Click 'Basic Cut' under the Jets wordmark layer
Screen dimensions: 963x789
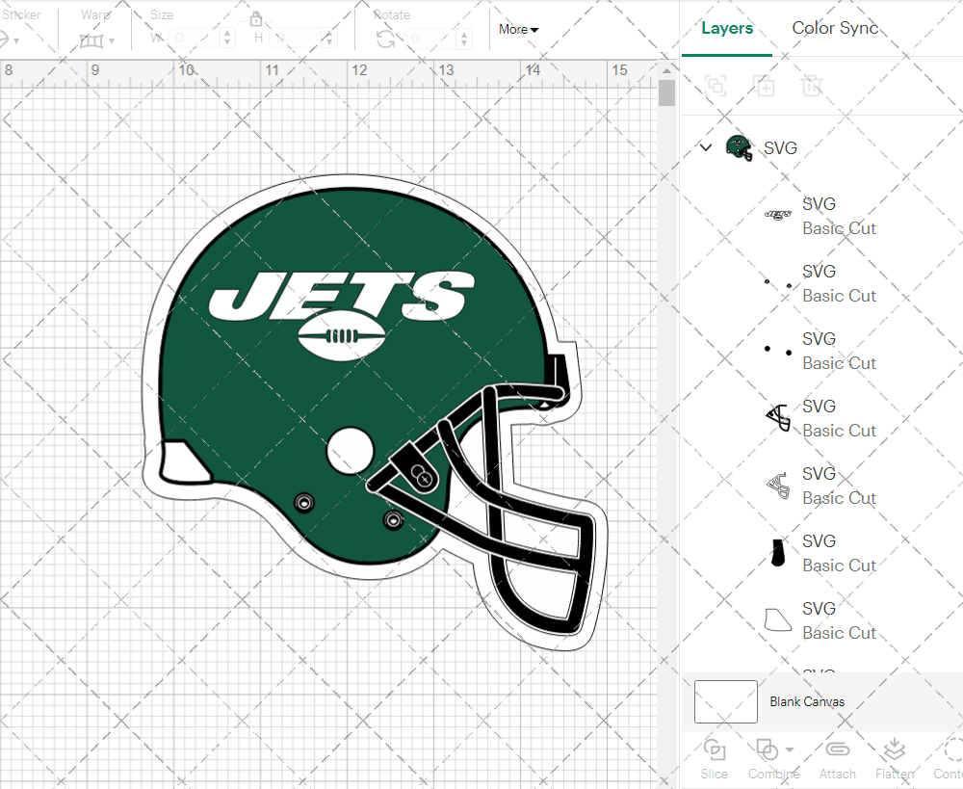click(839, 228)
